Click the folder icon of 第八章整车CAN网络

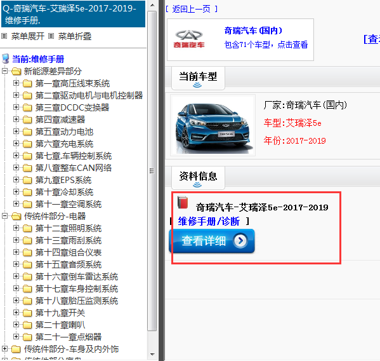click(27, 168)
